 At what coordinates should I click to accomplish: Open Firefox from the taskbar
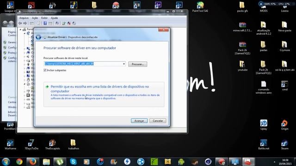[33, 162]
